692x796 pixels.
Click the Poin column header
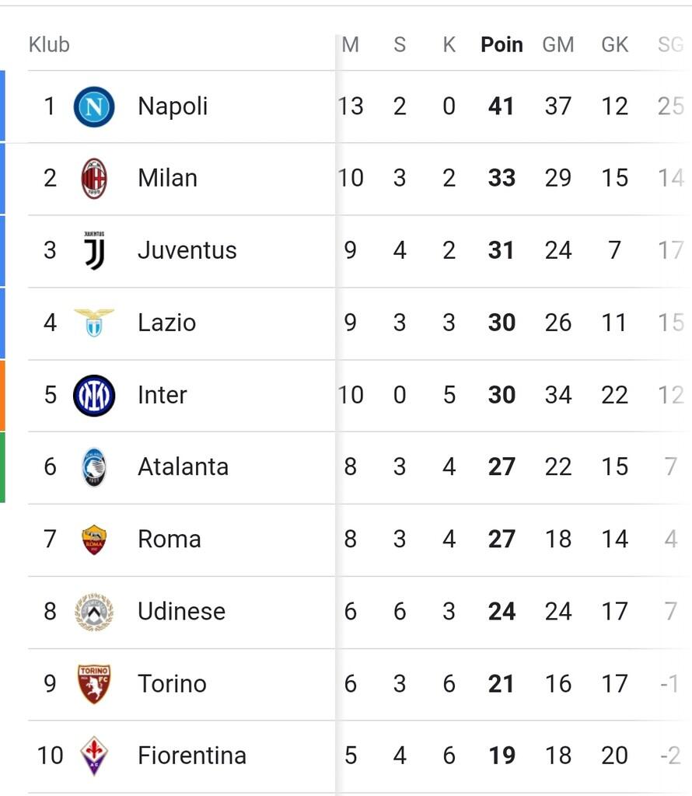[502, 45]
